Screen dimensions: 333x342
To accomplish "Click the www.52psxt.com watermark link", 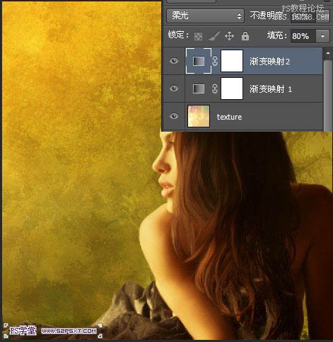I will [x=69, y=331].
